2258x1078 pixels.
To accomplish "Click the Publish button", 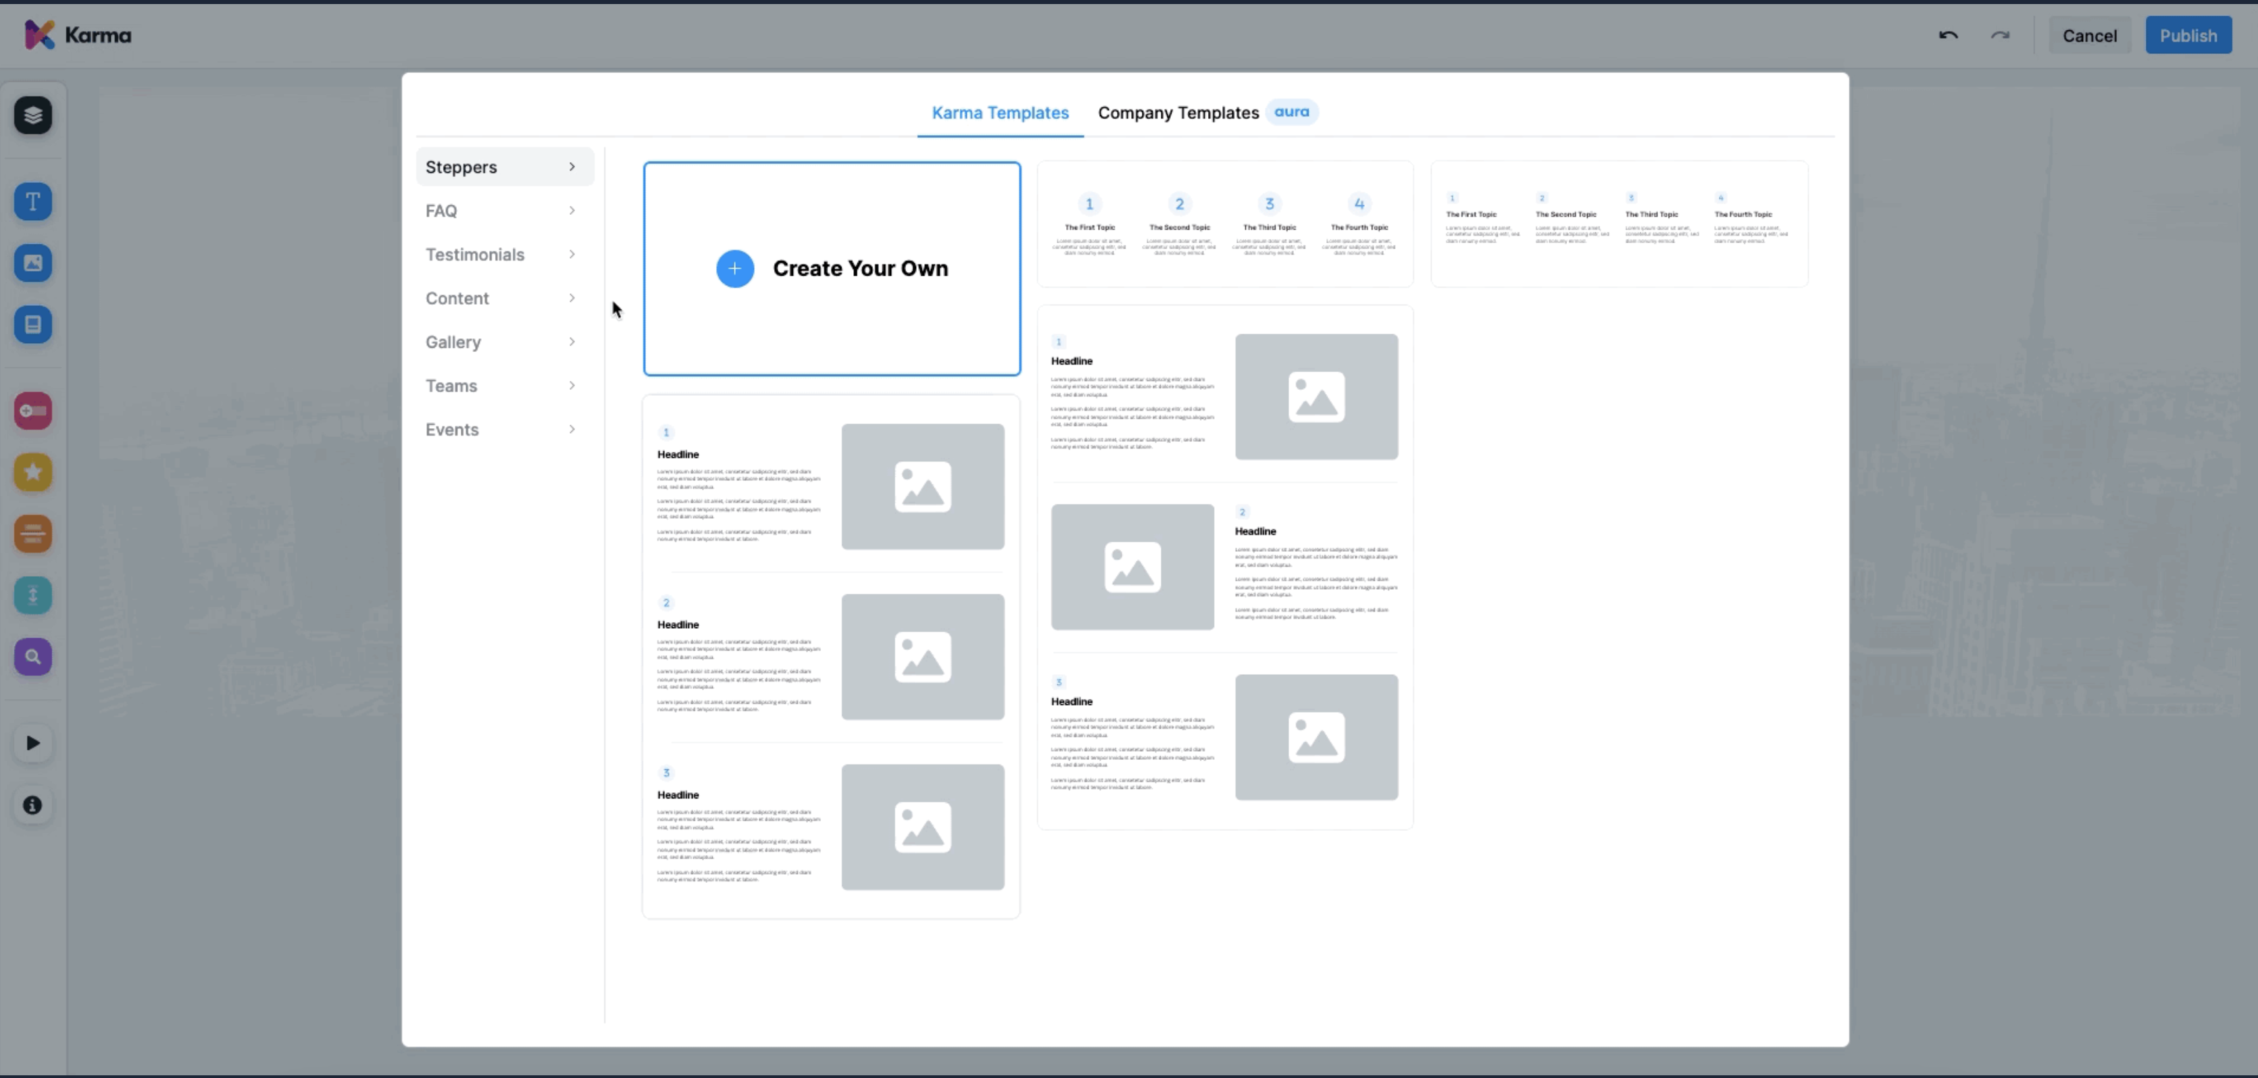I will [2189, 35].
